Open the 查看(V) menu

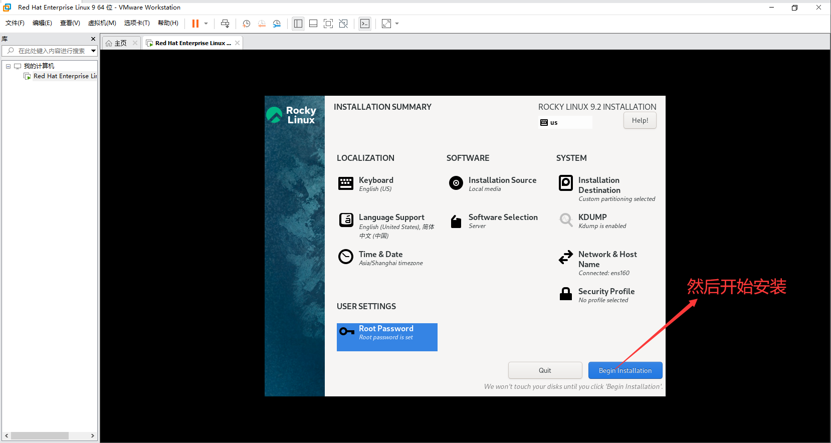pyautogui.click(x=70, y=23)
